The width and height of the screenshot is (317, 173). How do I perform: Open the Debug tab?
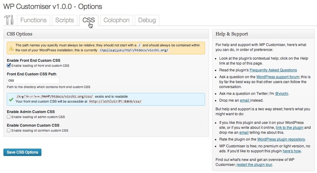(x=147, y=20)
